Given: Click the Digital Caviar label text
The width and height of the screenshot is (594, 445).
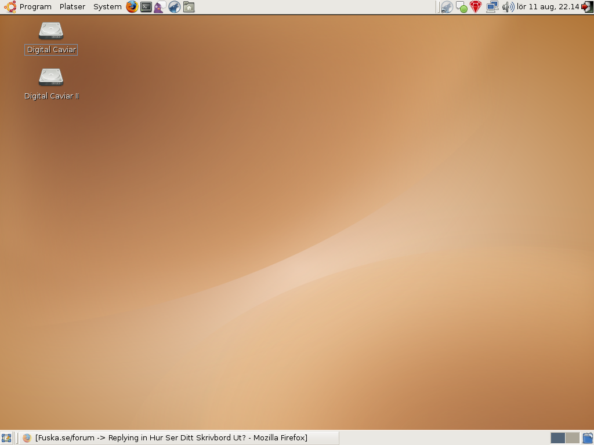Looking at the screenshot, I should click(51, 50).
